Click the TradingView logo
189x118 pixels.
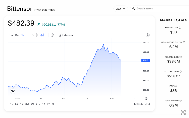(x=13, y=91)
